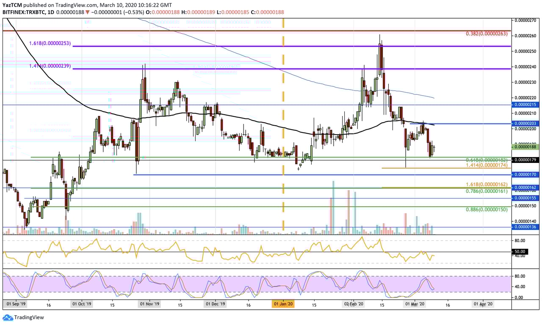Viewport: 542px width, 325px height.
Task: Click the author name YazTCM
Action: tap(12, 4)
